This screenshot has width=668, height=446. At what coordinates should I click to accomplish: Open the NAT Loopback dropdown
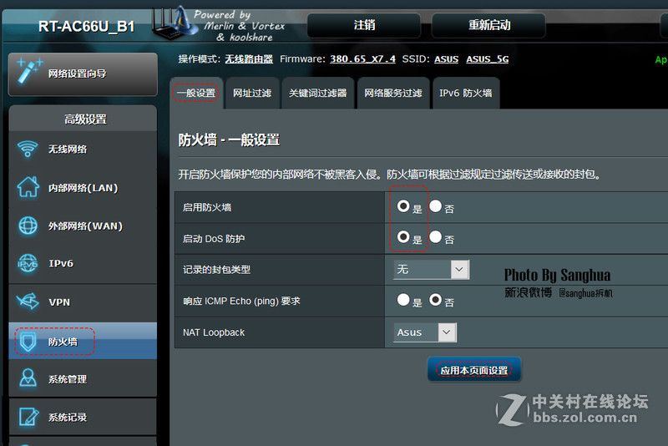[425, 332]
